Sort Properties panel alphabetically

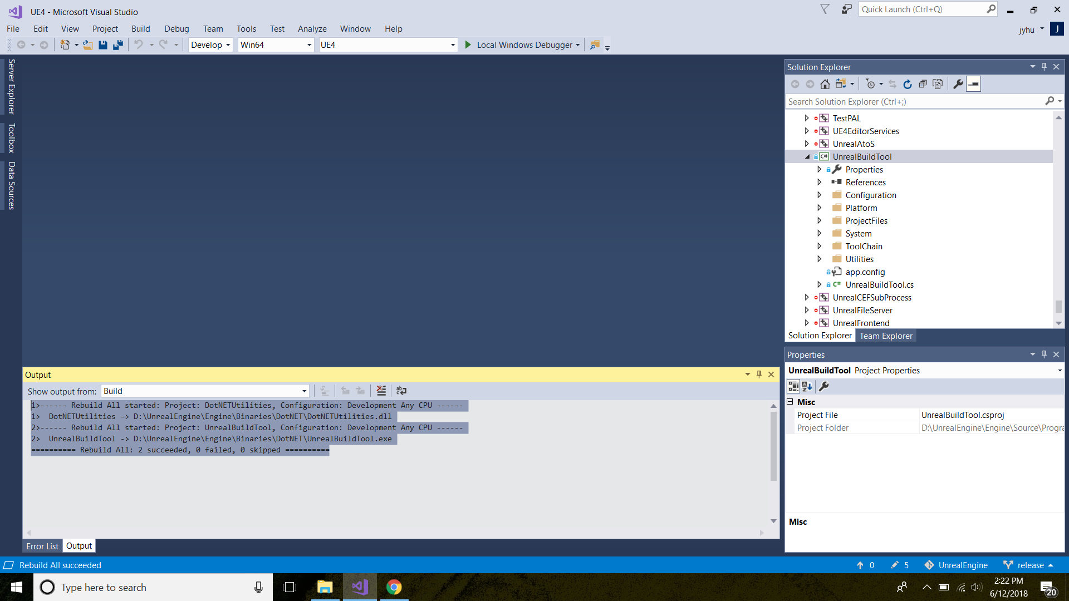click(807, 386)
